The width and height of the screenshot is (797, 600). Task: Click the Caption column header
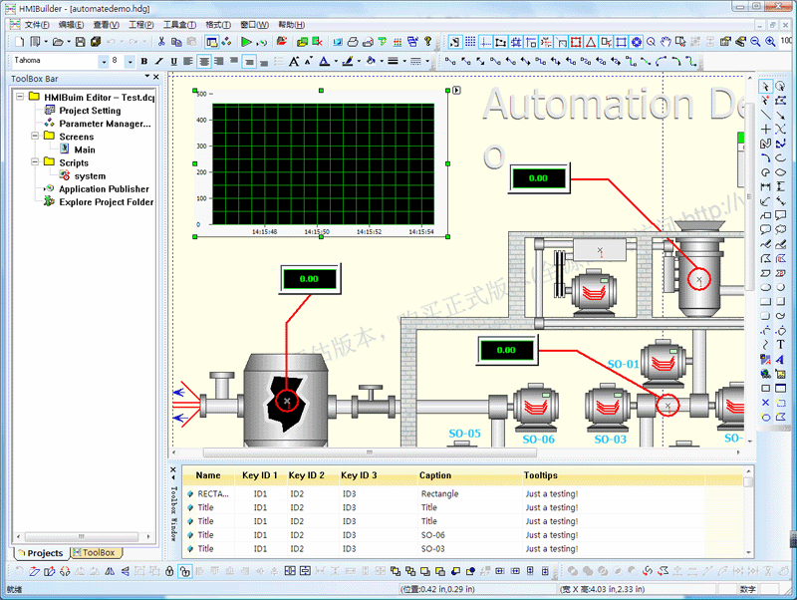[435, 476]
